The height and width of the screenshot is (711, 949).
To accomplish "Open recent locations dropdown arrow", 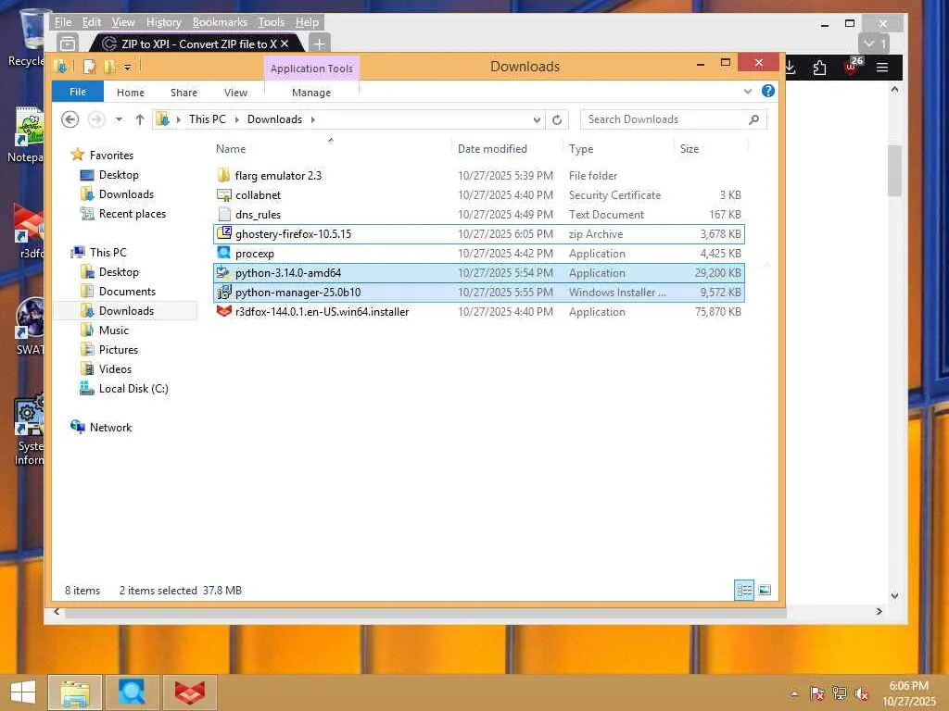I will point(120,119).
